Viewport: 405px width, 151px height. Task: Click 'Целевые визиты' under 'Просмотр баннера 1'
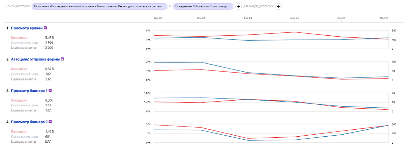[x=23, y=110]
